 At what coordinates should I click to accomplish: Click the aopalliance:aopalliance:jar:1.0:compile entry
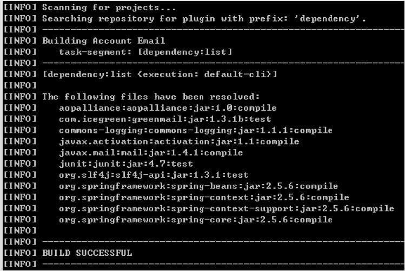click(x=168, y=108)
